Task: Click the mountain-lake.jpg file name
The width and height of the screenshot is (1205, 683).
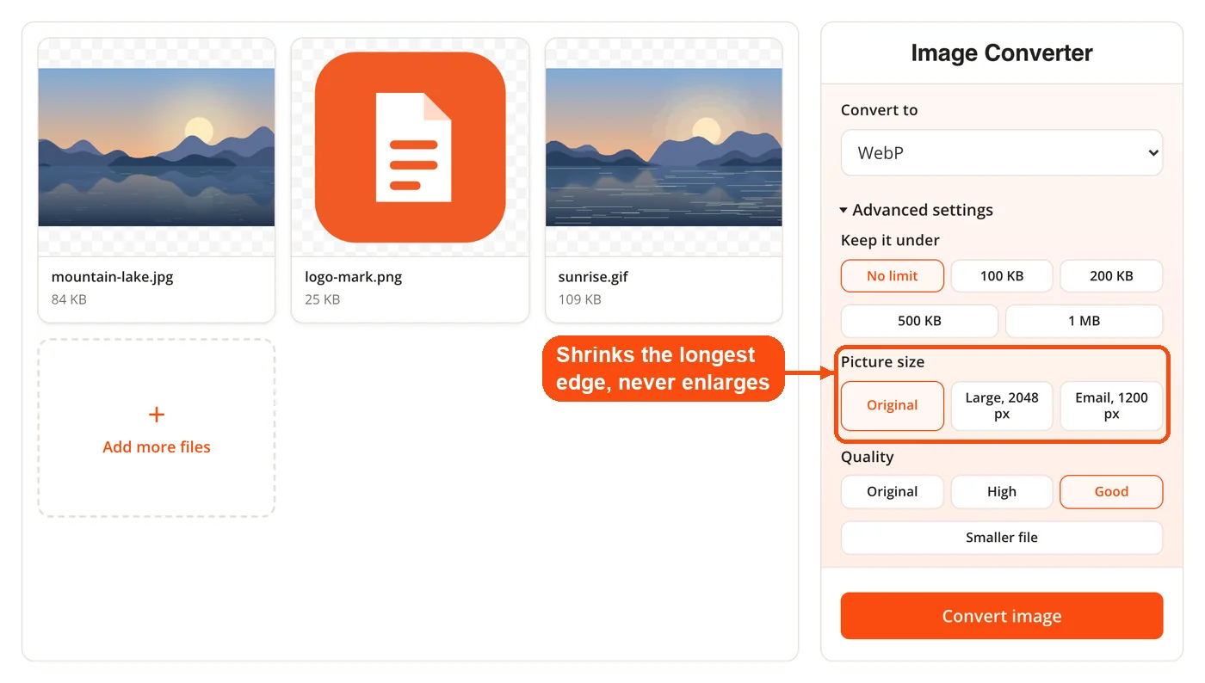Action: [x=113, y=277]
